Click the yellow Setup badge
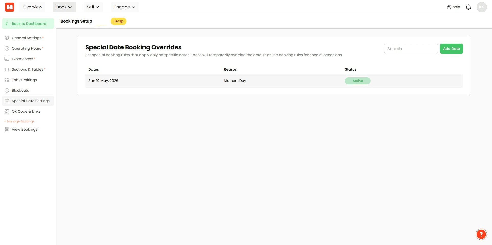The height and width of the screenshot is (245, 492). point(118,21)
